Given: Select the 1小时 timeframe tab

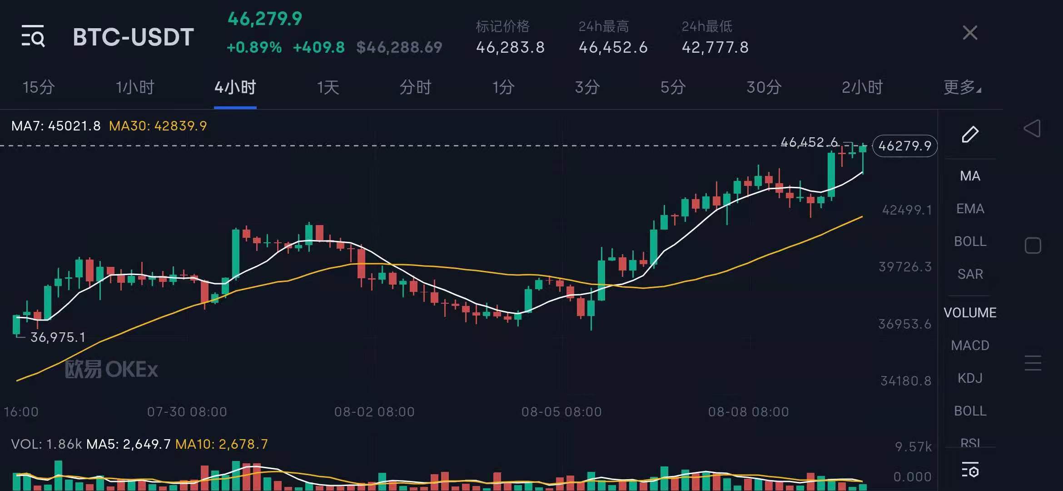Looking at the screenshot, I should tap(135, 87).
